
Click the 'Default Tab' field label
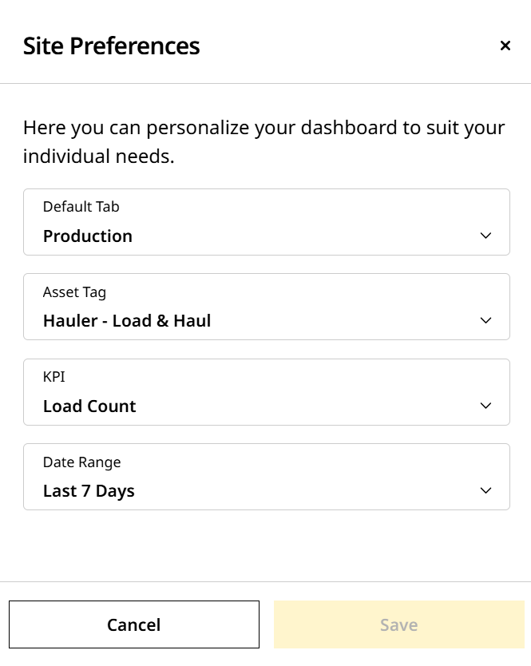[x=81, y=207]
